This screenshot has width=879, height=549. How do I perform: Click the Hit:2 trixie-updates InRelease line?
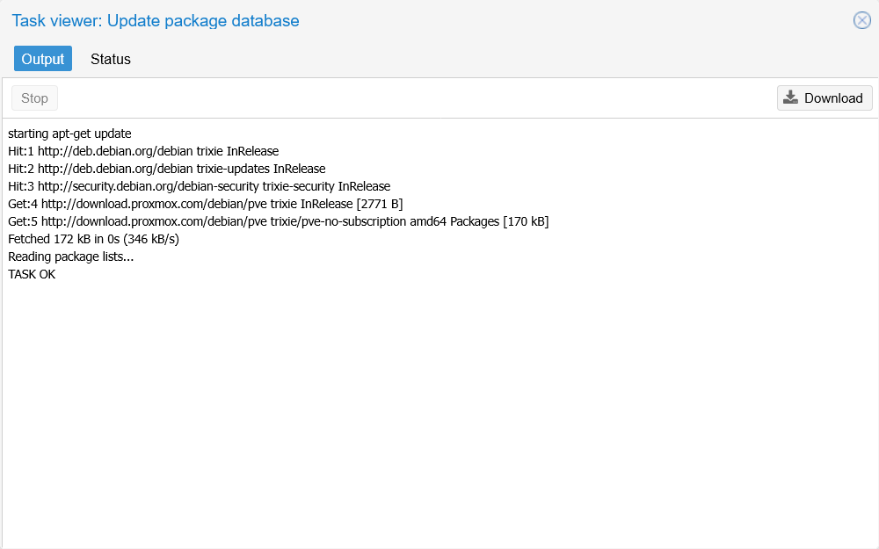click(166, 168)
